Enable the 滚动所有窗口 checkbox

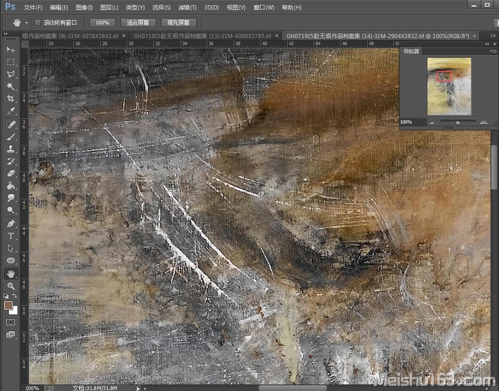[x=38, y=23]
